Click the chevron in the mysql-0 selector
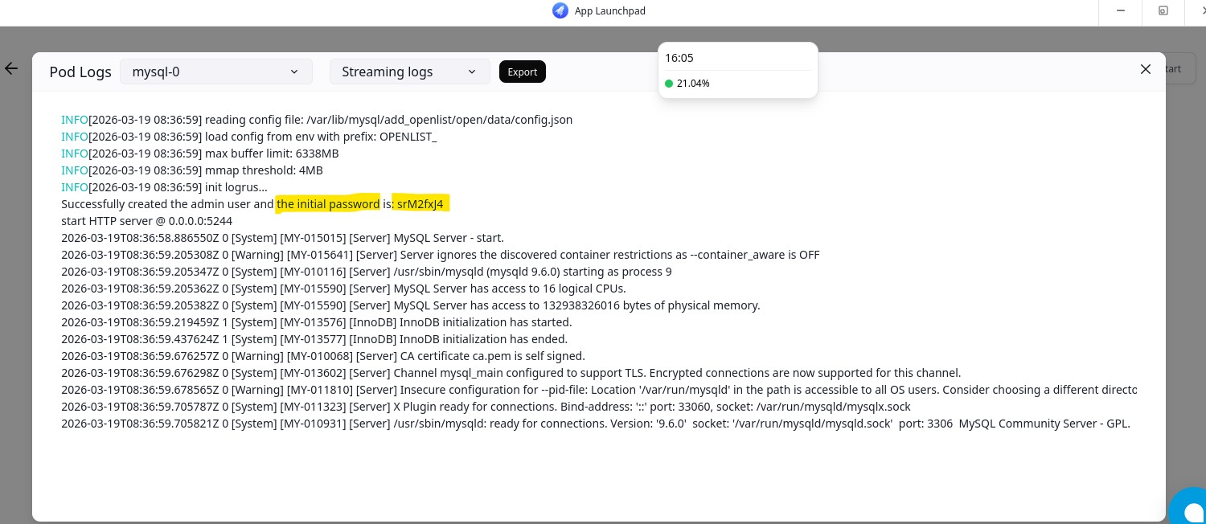Screen dimensions: 1206x524 [x=294, y=72]
